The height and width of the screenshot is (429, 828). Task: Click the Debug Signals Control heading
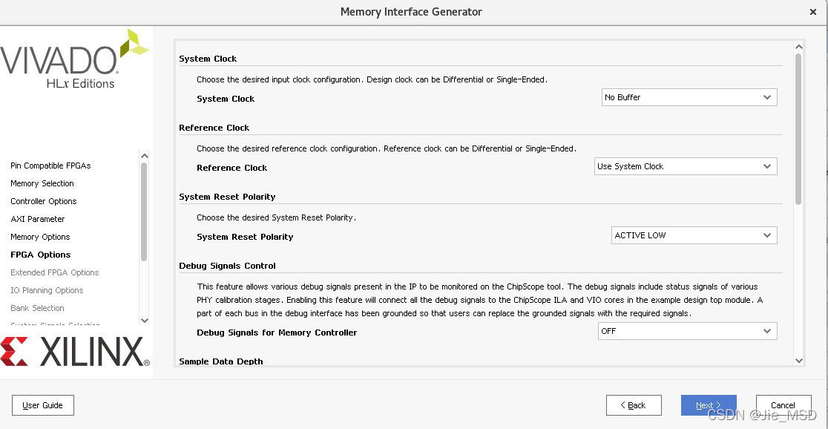tap(228, 266)
